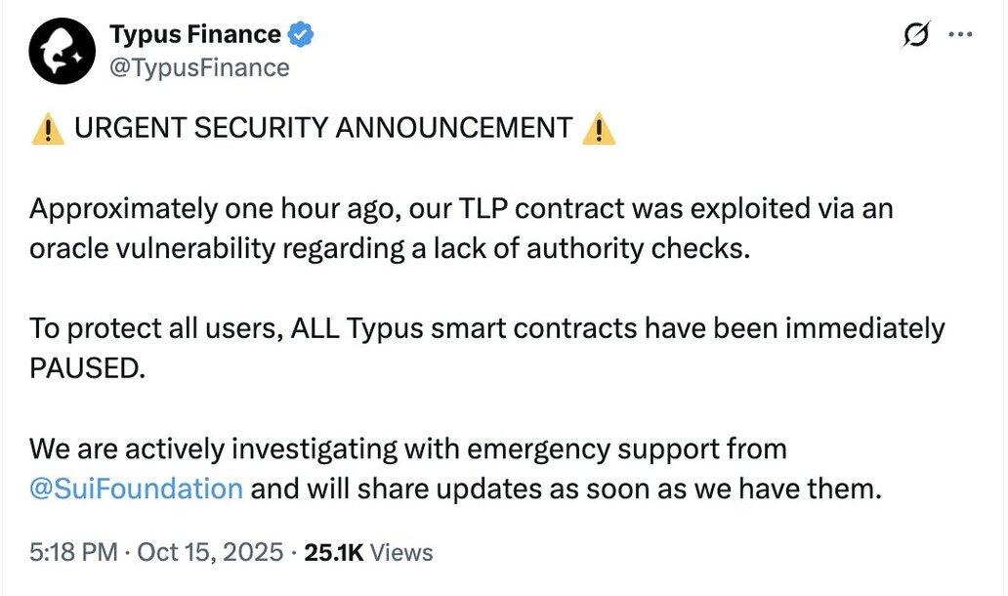
Task: Open the Typus Finance display name
Action: 195,35
